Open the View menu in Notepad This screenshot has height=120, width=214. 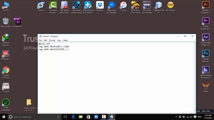pyautogui.click(x=59, y=40)
